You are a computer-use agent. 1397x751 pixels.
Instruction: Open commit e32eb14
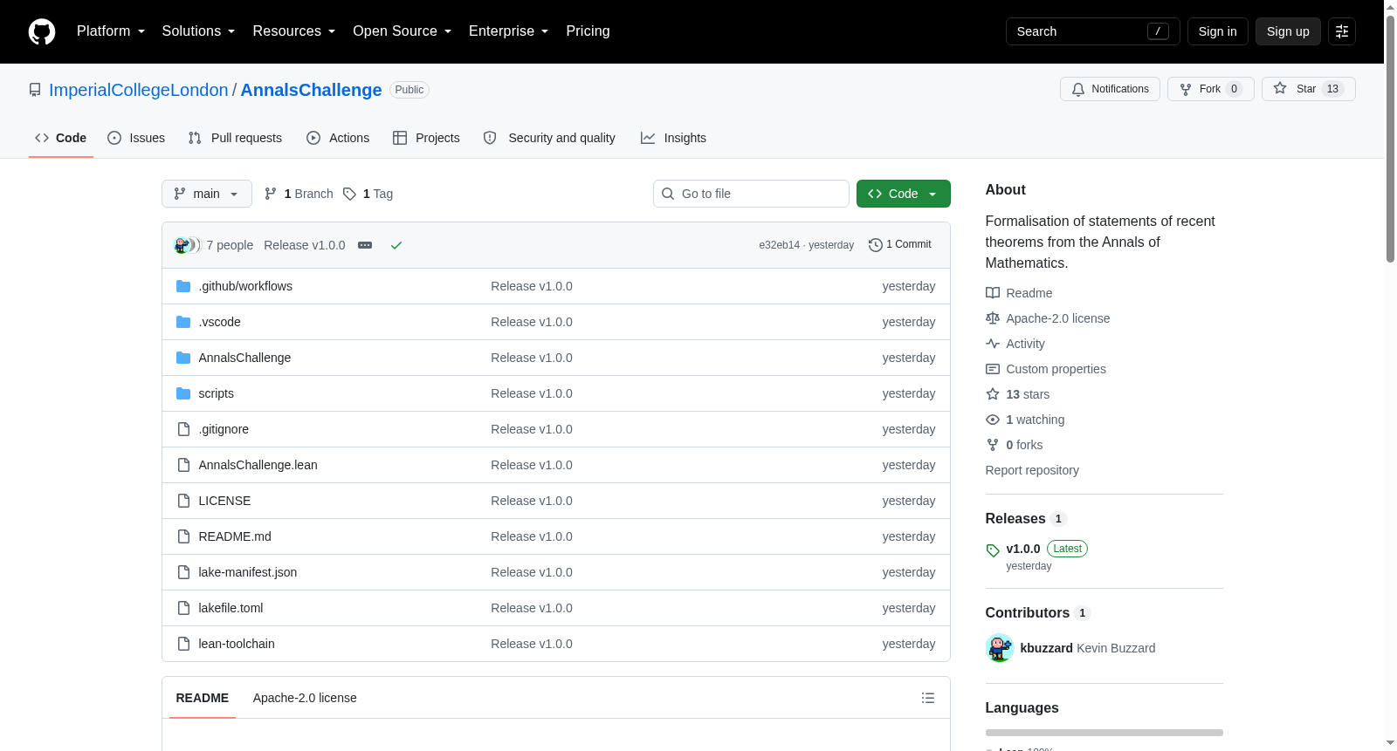tap(779, 245)
